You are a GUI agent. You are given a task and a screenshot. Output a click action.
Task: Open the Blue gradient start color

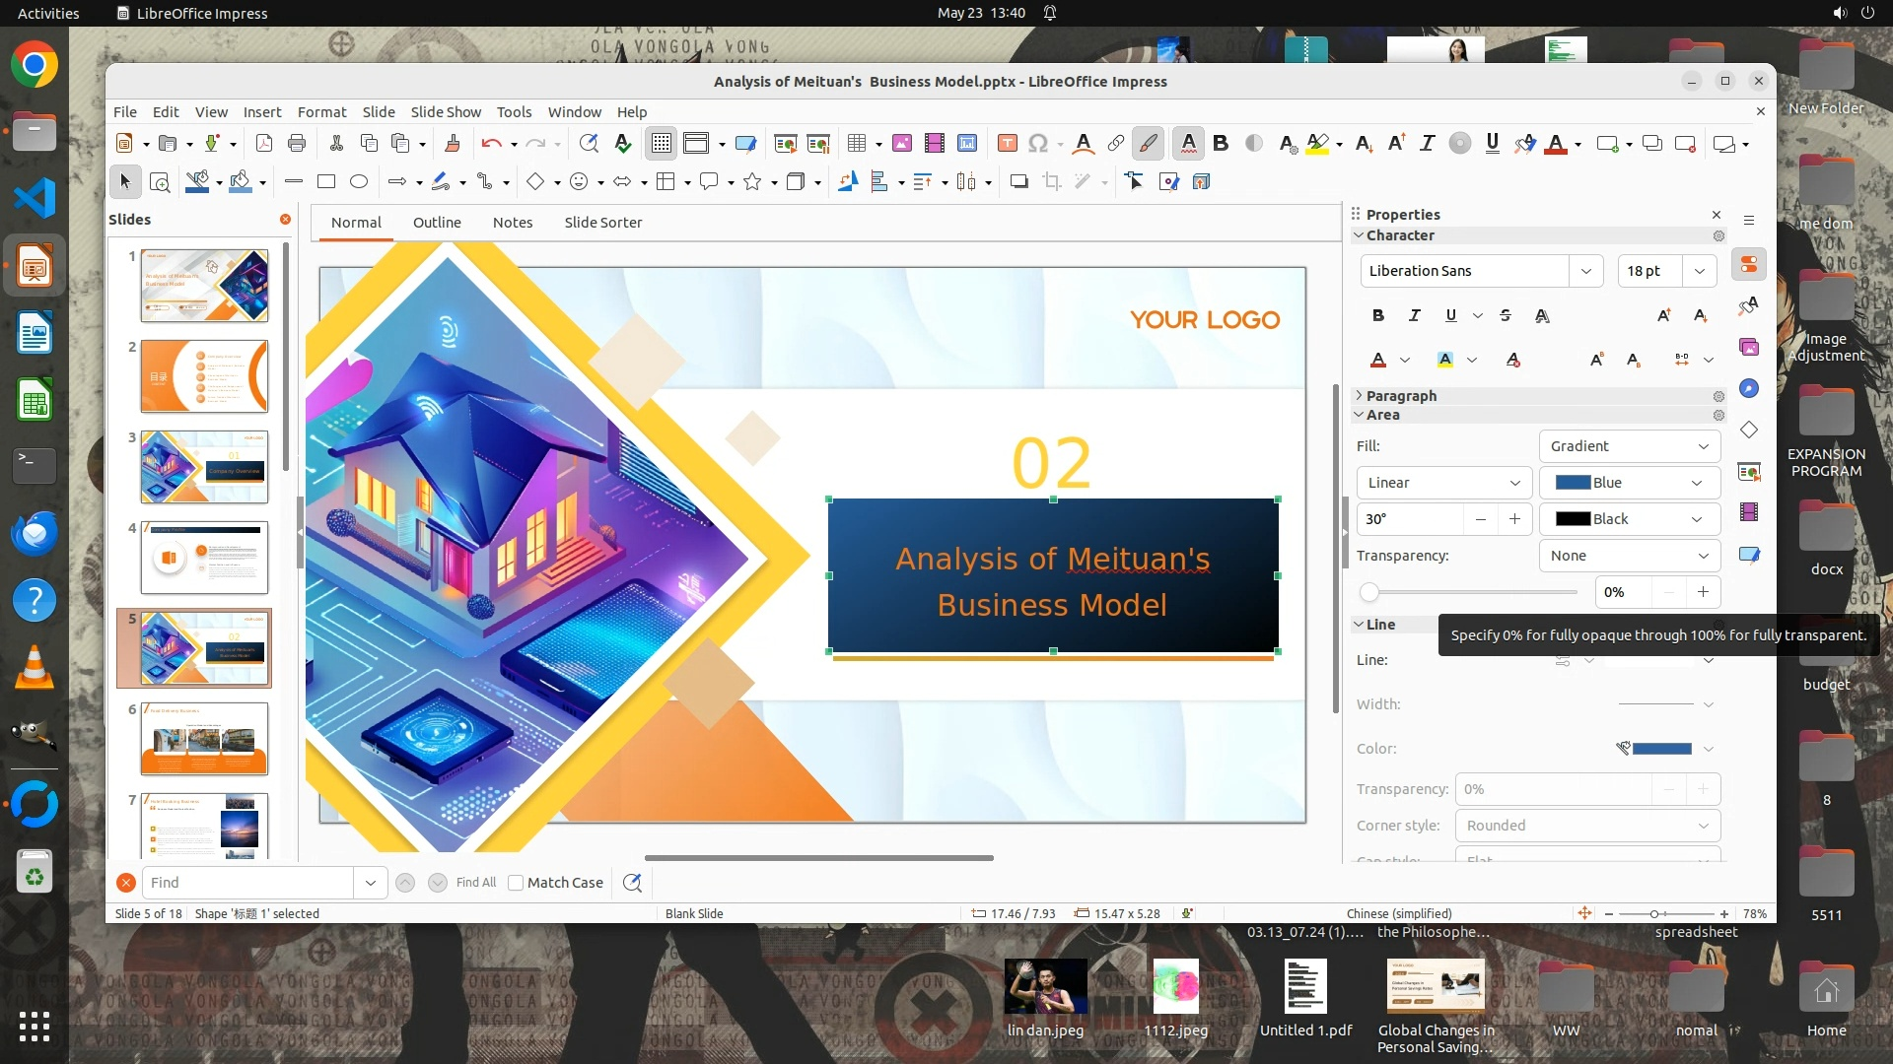click(1629, 483)
